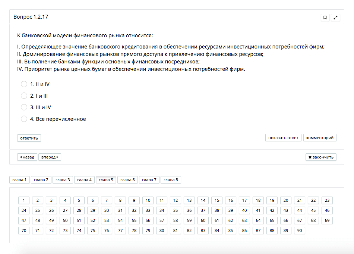Image resolution: width=354 pixels, height=254 pixels.
Task: Go to question number 90
Action: [x=299, y=231]
